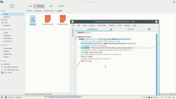Viewport: 176px width, 99px height.
Task: Click the Find button in Dolphin toolbar
Action: [x=30, y=6]
